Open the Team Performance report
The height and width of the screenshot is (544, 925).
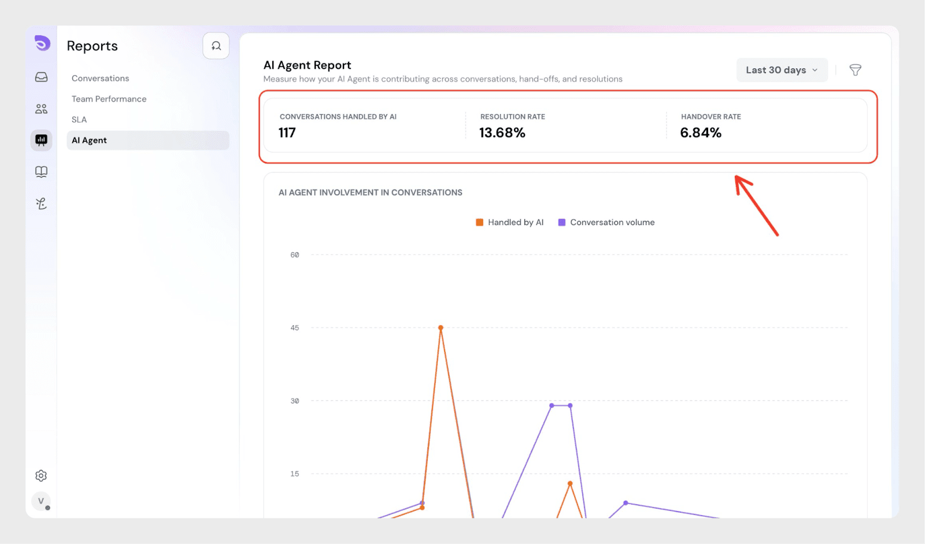[109, 99]
